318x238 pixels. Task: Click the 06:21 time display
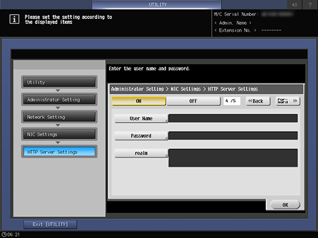coord(14,234)
